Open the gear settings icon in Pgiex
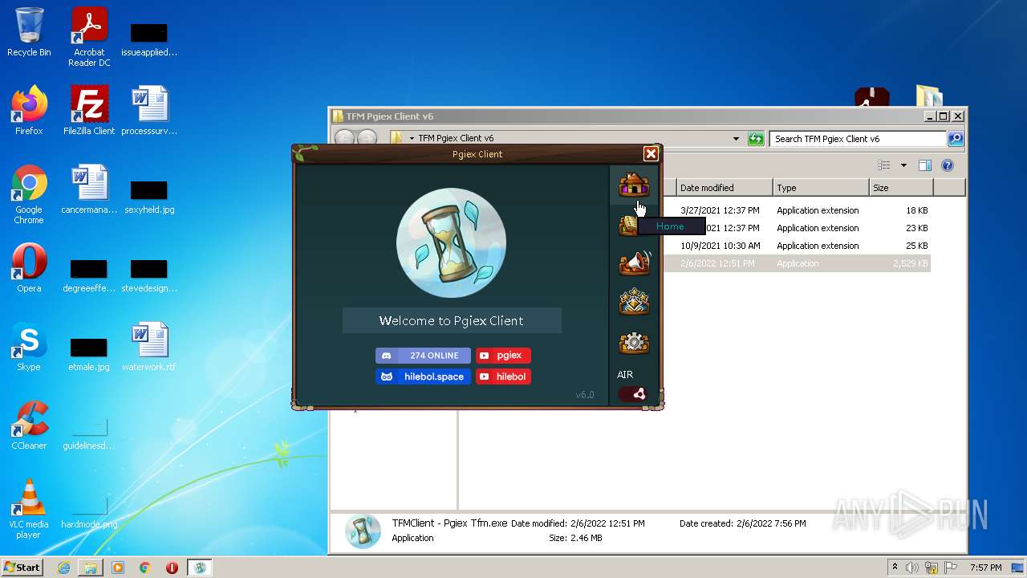Image resolution: width=1027 pixels, height=578 pixels. pyautogui.click(x=634, y=343)
